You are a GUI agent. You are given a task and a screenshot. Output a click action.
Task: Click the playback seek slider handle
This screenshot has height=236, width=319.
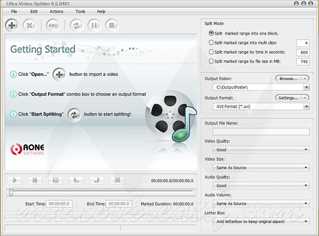click(11, 192)
